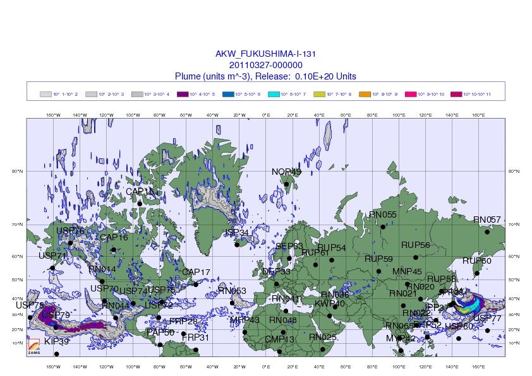Click the purple 10^4-10^5 legend swatch
Viewport: 532px width, 376px height.
pos(183,94)
